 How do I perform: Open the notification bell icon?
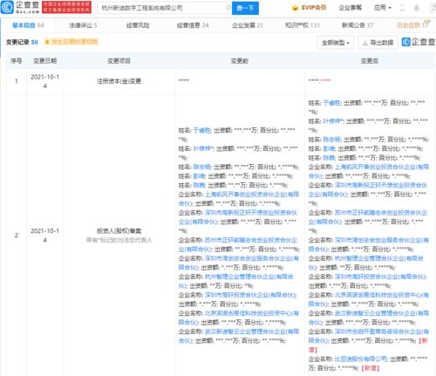pos(417,8)
